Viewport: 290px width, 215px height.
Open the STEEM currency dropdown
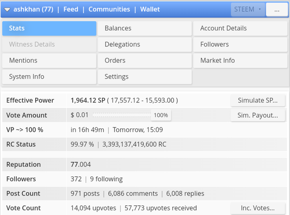click(x=247, y=9)
